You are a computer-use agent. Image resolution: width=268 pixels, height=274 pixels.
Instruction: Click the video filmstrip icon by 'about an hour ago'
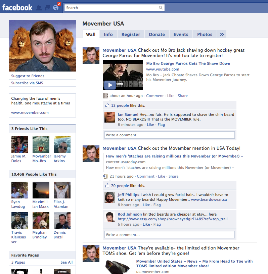point(106,96)
